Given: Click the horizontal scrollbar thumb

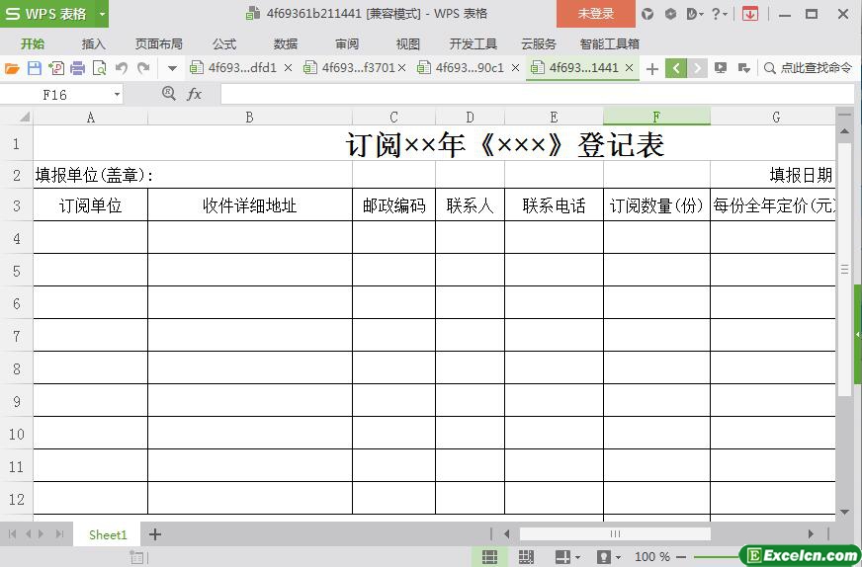Looking at the screenshot, I should pos(615,534).
